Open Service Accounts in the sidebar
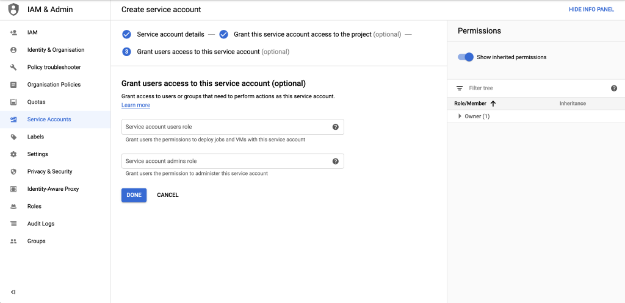 49,119
